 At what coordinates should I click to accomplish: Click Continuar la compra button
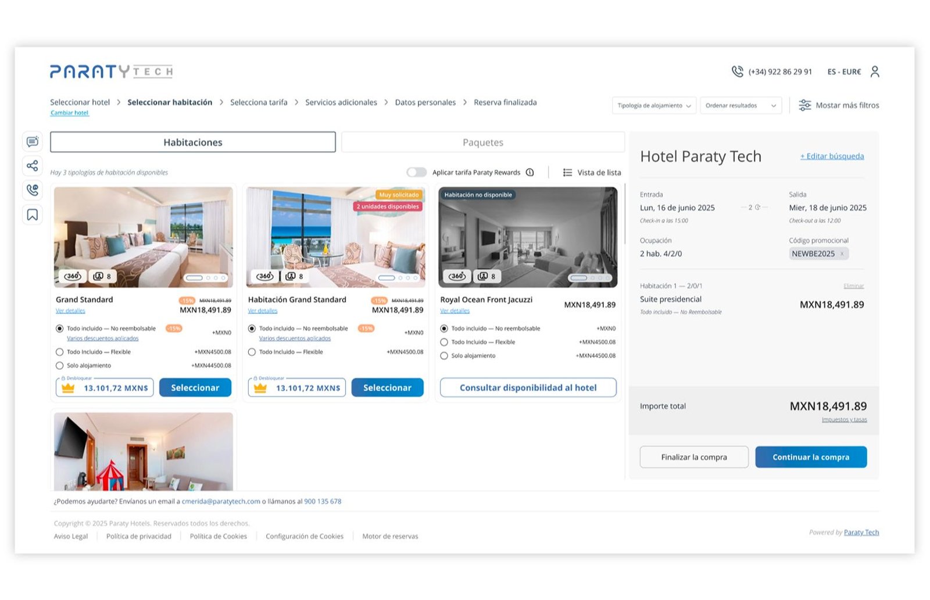coord(811,457)
